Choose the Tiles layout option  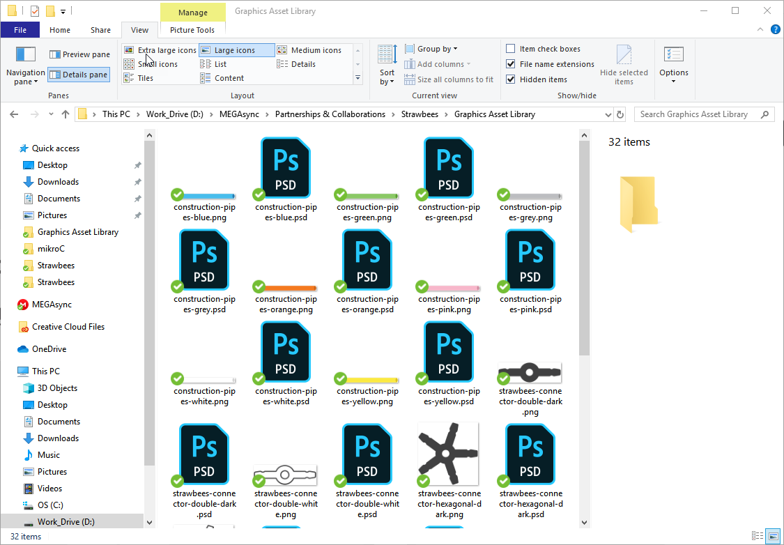coord(139,78)
